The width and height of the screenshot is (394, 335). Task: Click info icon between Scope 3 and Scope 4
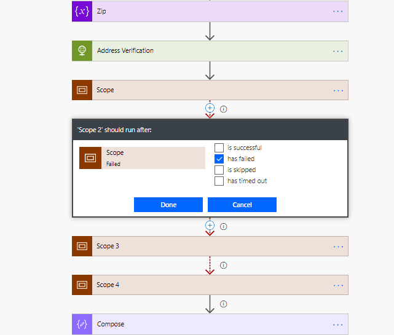point(224,266)
